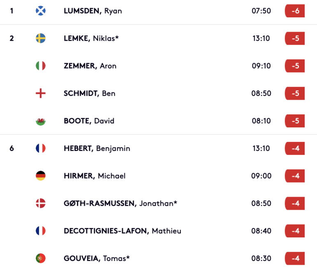This screenshot has width=317, height=270.
Task: Open DECOTTIGNIES-LAFON, Mathieu player entry
Action: coord(122,231)
